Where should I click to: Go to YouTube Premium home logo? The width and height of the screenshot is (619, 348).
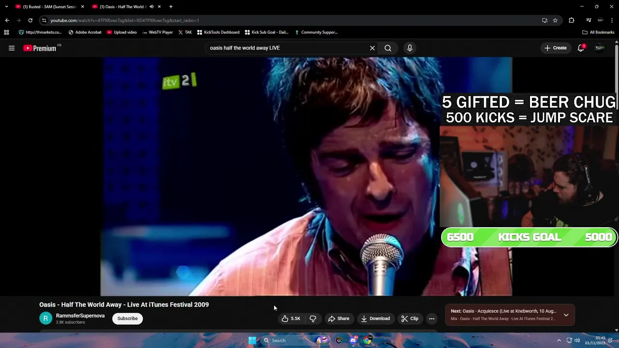40,48
